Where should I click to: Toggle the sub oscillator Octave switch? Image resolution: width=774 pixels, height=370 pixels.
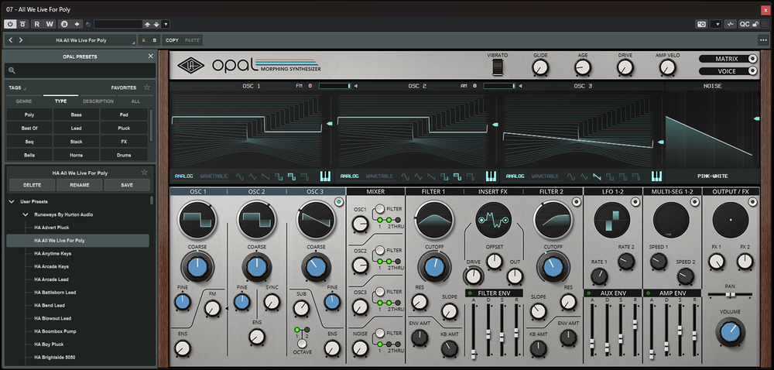point(301,343)
